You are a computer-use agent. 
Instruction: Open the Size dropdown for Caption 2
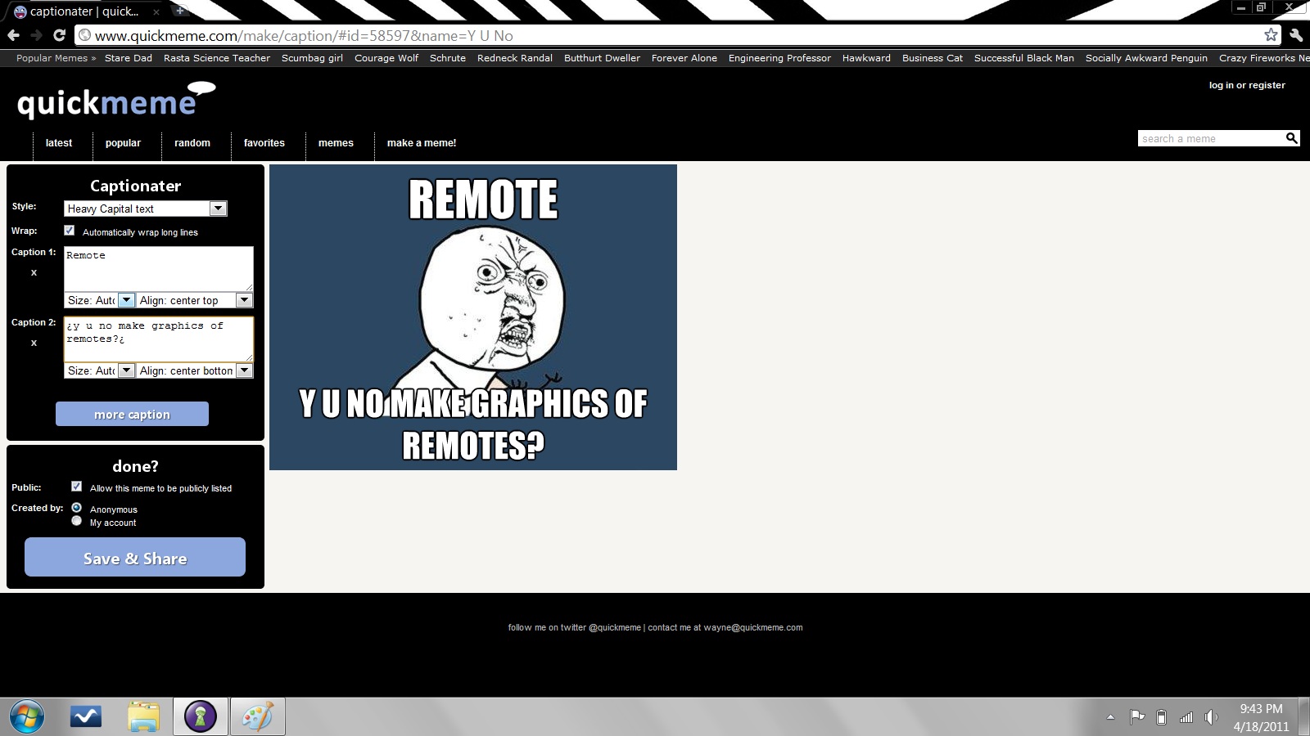coord(127,370)
